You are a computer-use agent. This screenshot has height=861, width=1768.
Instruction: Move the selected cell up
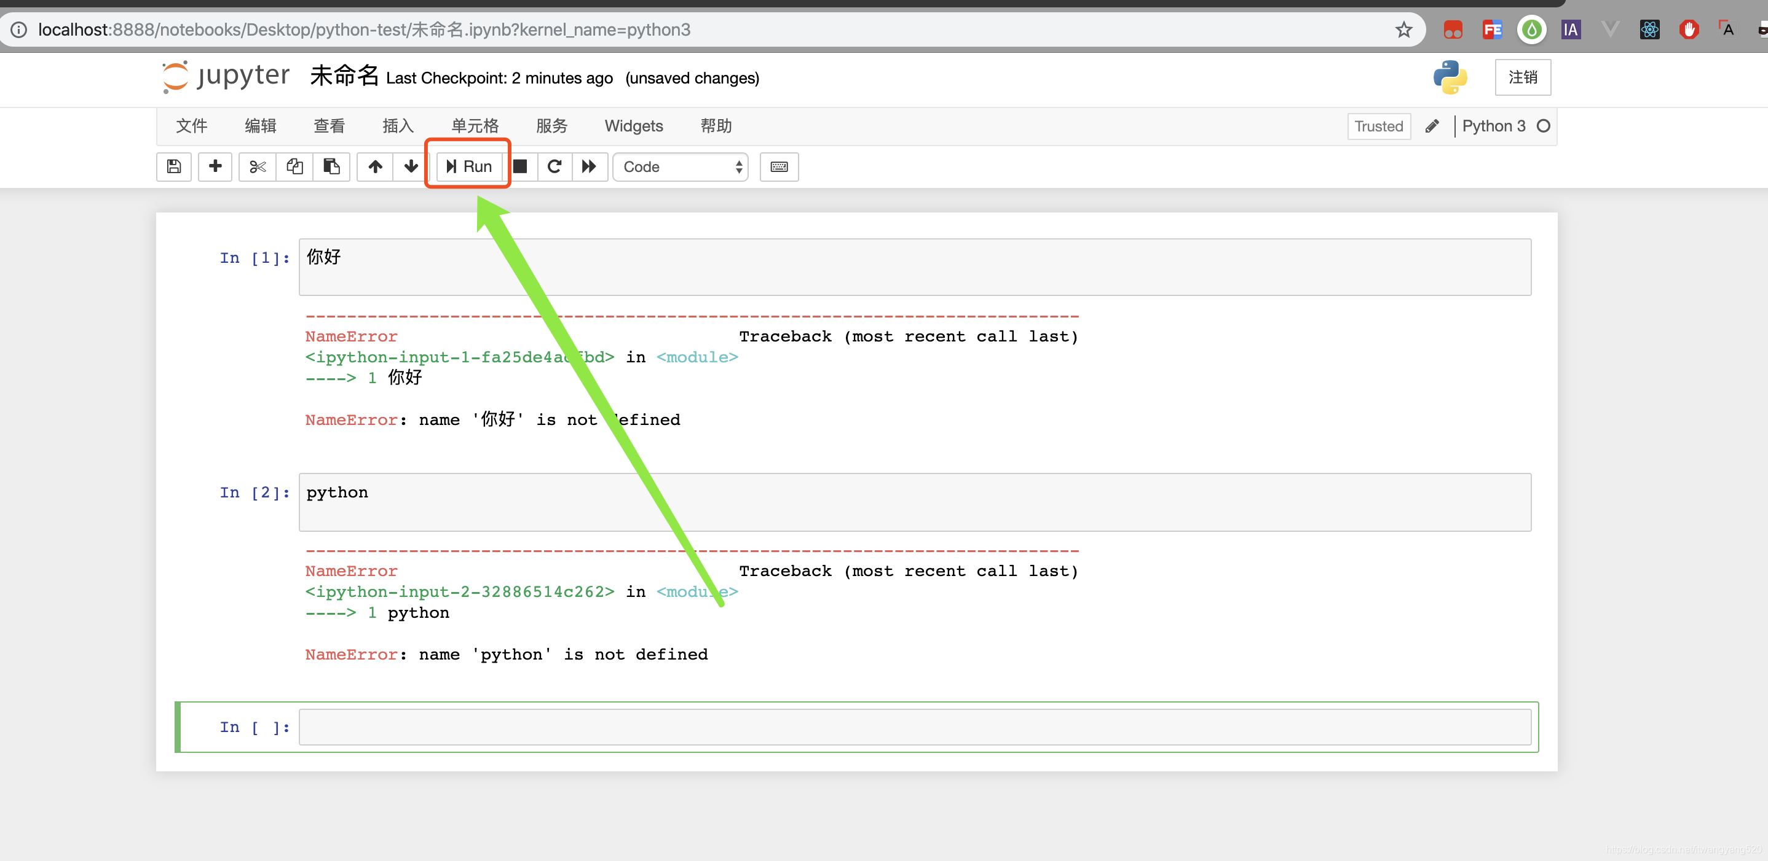(375, 166)
